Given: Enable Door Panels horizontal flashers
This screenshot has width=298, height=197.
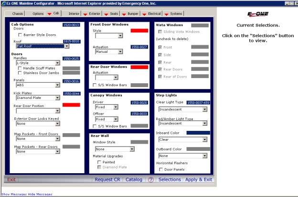Looking at the screenshot, I should point(161,169).
